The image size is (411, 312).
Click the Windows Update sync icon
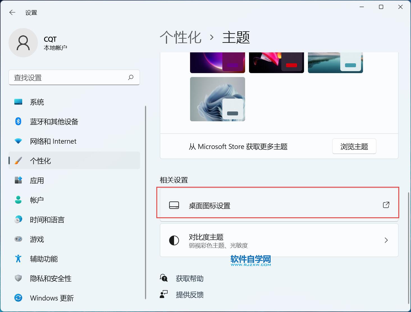18,298
